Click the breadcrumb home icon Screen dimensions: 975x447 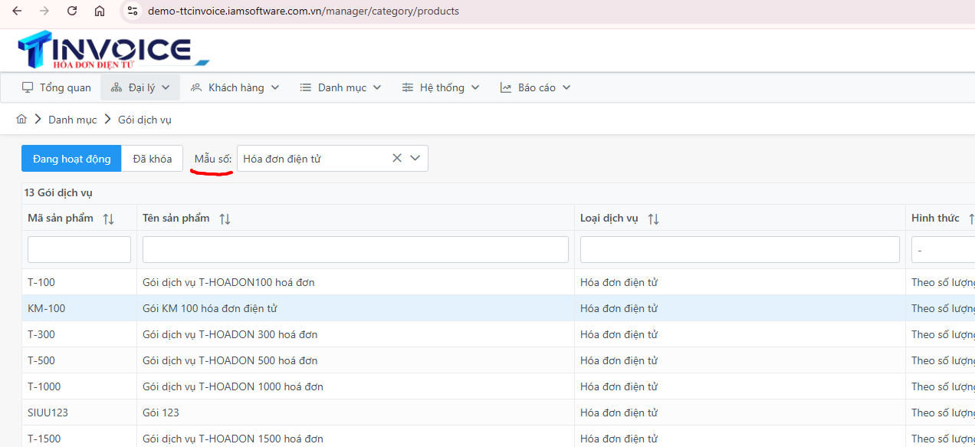(x=21, y=120)
